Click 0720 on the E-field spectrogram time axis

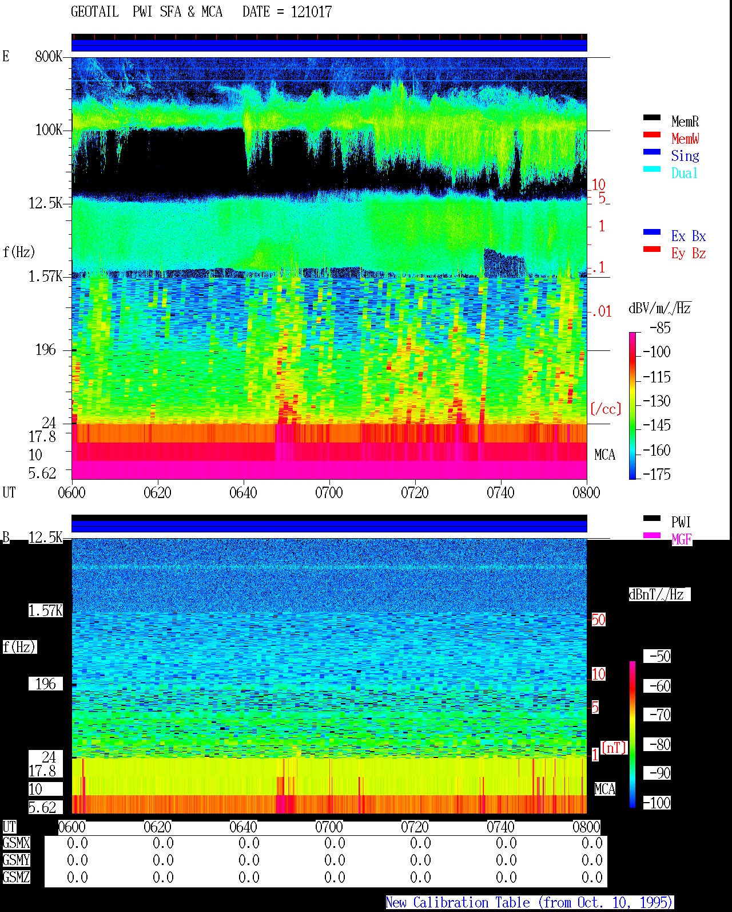click(x=415, y=492)
